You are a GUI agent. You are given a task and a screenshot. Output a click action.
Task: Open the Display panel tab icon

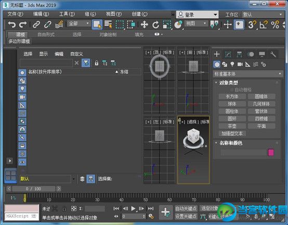(261, 55)
